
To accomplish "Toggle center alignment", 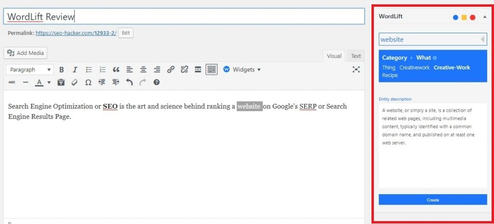I will tap(143, 69).
